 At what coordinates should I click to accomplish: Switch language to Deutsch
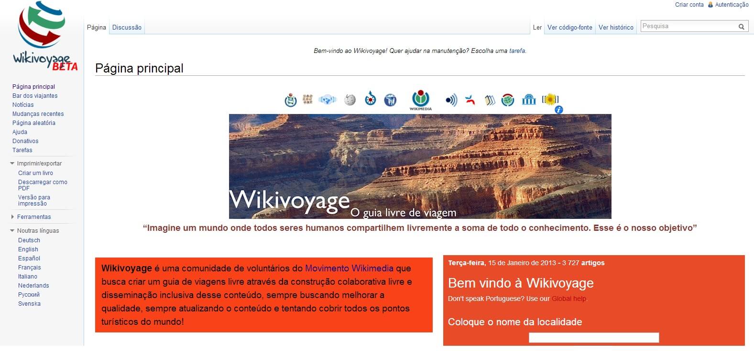[29, 240]
